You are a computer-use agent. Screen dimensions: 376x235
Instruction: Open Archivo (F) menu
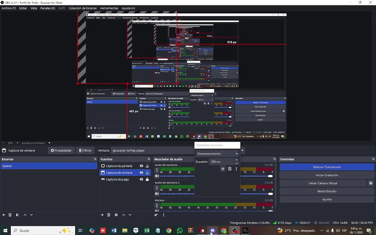click(9, 8)
